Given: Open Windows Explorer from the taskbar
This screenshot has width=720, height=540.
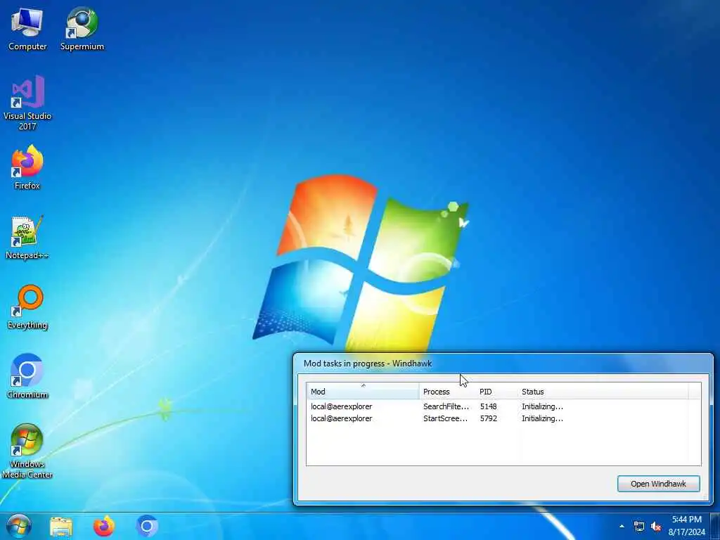Looking at the screenshot, I should click(x=61, y=527).
